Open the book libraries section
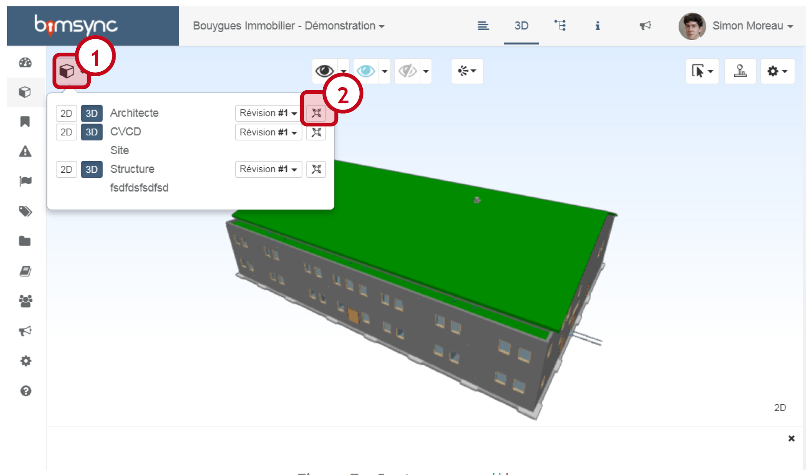 (x=25, y=271)
